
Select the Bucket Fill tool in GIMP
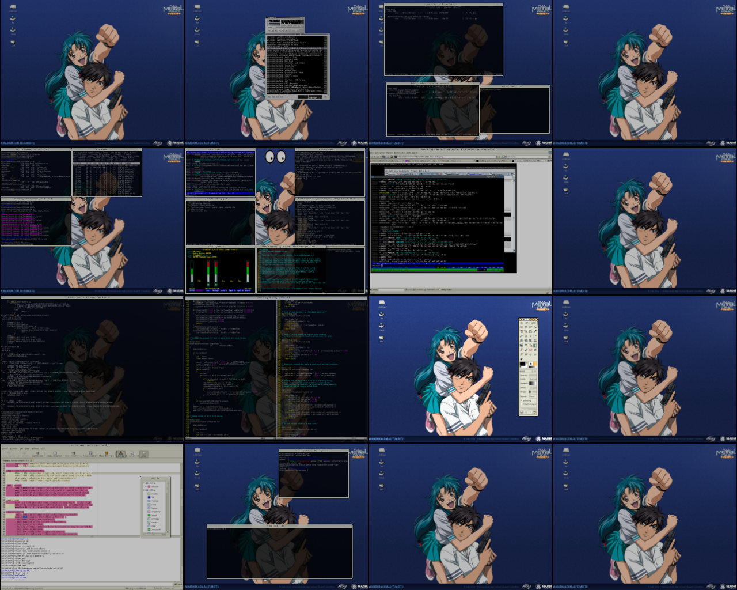pyautogui.click(x=530, y=345)
